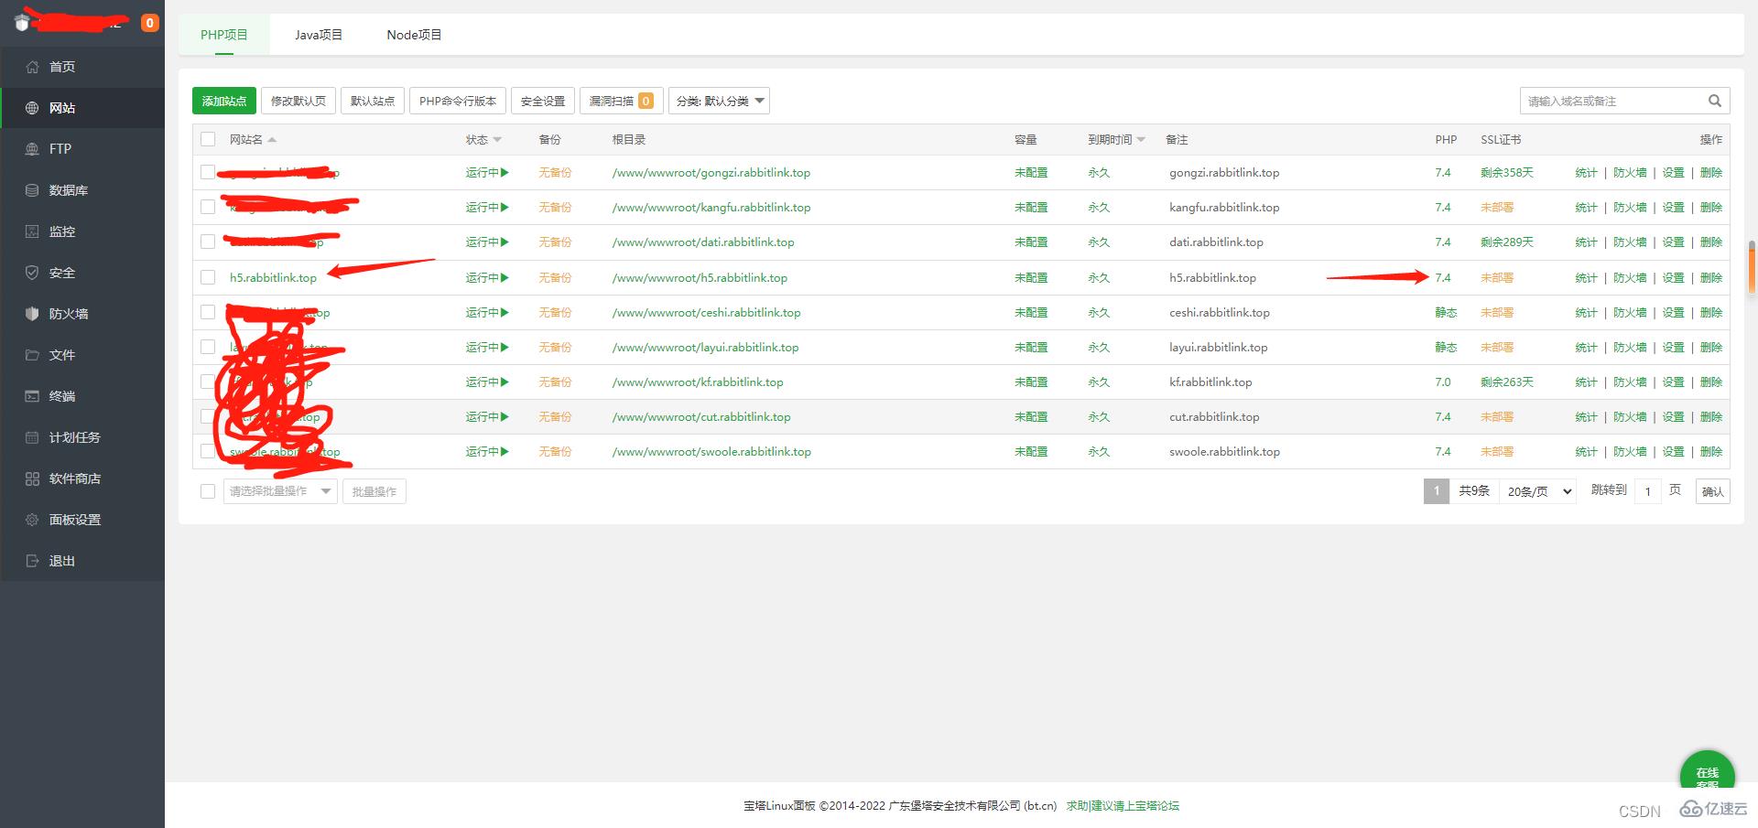This screenshot has width=1758, height=828.
Task: Click the PHP命令行版本 button
Action: coord(458,101)
